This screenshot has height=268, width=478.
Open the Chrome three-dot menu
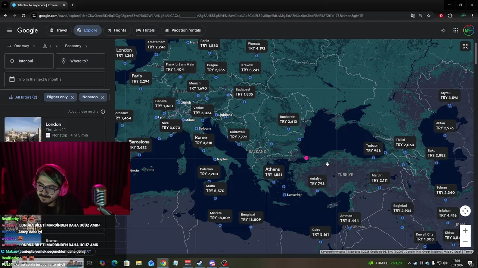[473, 16]
